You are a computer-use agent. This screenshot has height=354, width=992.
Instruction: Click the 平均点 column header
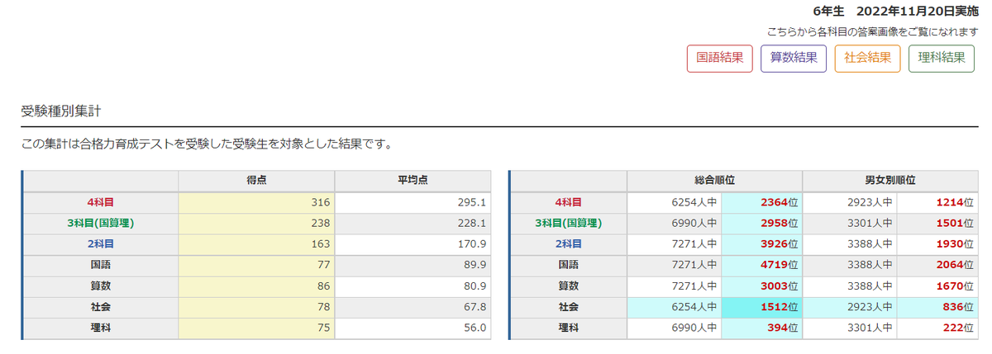click(x=413, y=181)
